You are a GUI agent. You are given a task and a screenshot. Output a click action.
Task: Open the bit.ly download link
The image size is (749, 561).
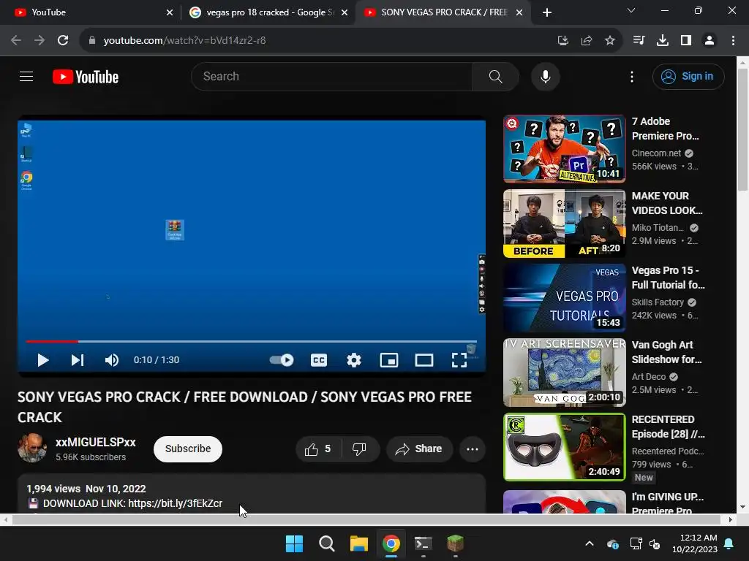tap(176, 503)
